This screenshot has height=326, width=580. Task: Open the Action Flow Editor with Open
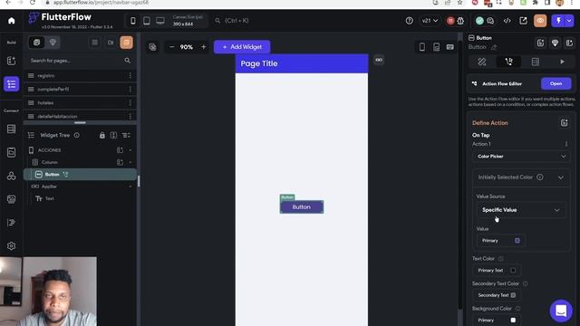click(x=556, y=83)
